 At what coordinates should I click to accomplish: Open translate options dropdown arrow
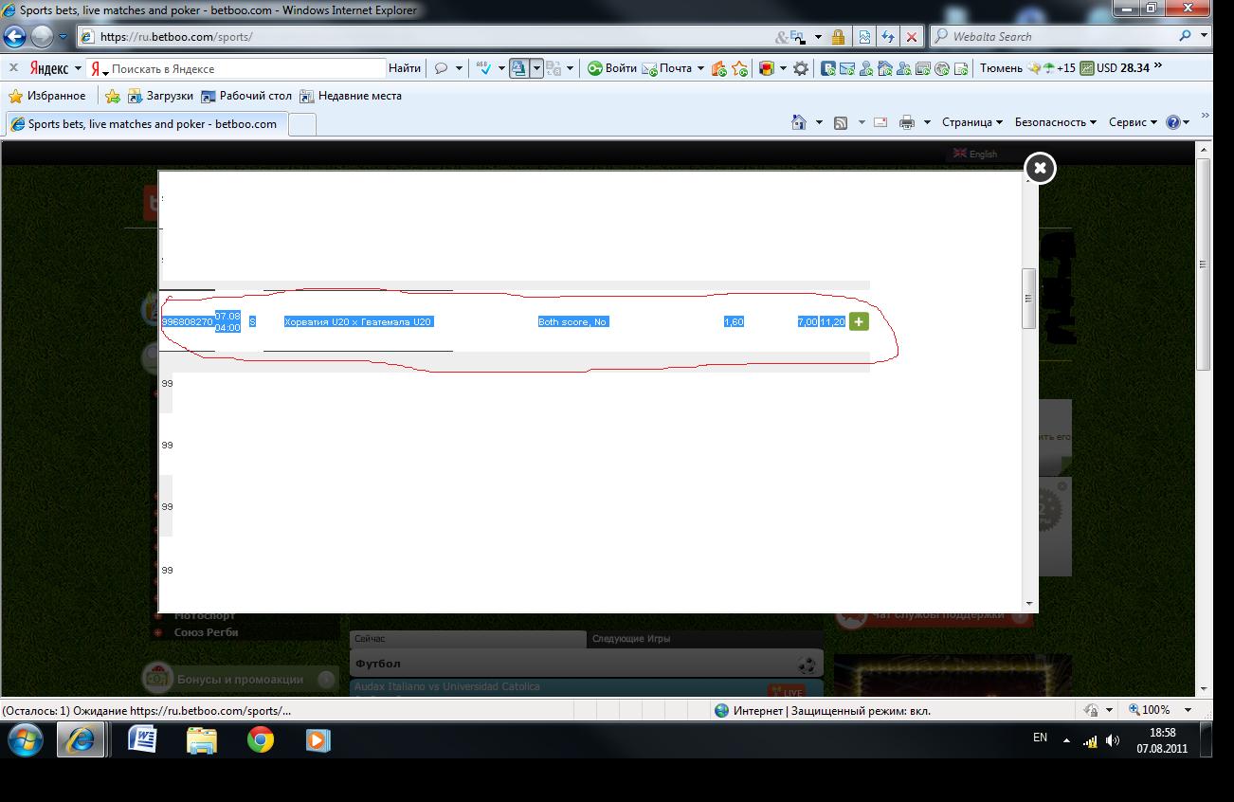(x=536, y=68)
